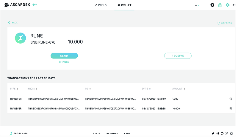Viewport: 238px width, 137px height.
Task: Sort transactions by Type column
Action: click(x=14, y=89)
